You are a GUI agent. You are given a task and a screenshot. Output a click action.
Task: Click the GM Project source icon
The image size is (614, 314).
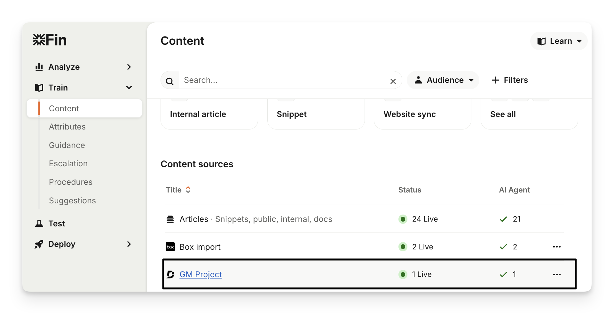pos(170,275)
